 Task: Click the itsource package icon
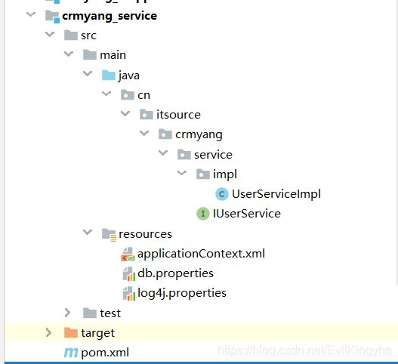point(147,115)
